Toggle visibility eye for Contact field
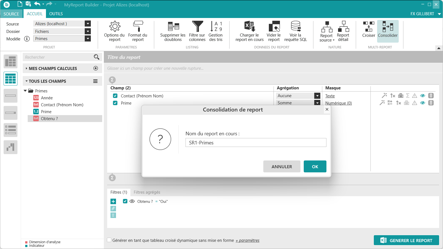The image size is (443, 249). [x=423, y=96]
